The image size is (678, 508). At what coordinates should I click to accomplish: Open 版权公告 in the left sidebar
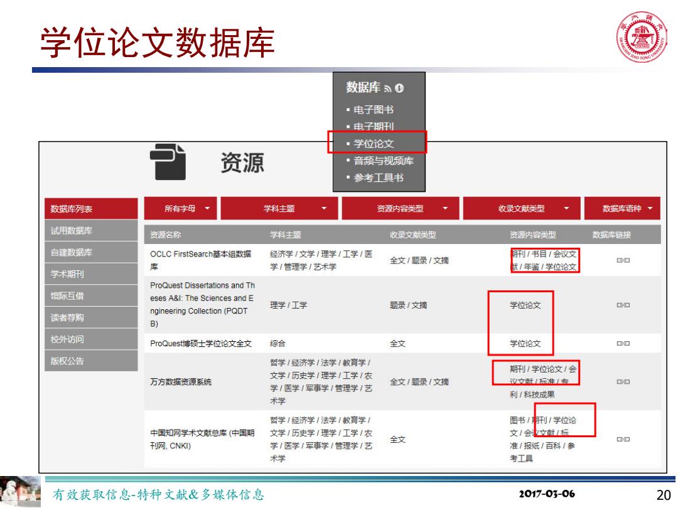point(91,361)
